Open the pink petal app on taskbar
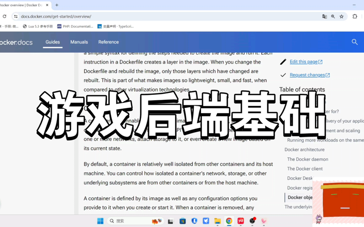This screenshot has height=227, width=364. point(264,221)
